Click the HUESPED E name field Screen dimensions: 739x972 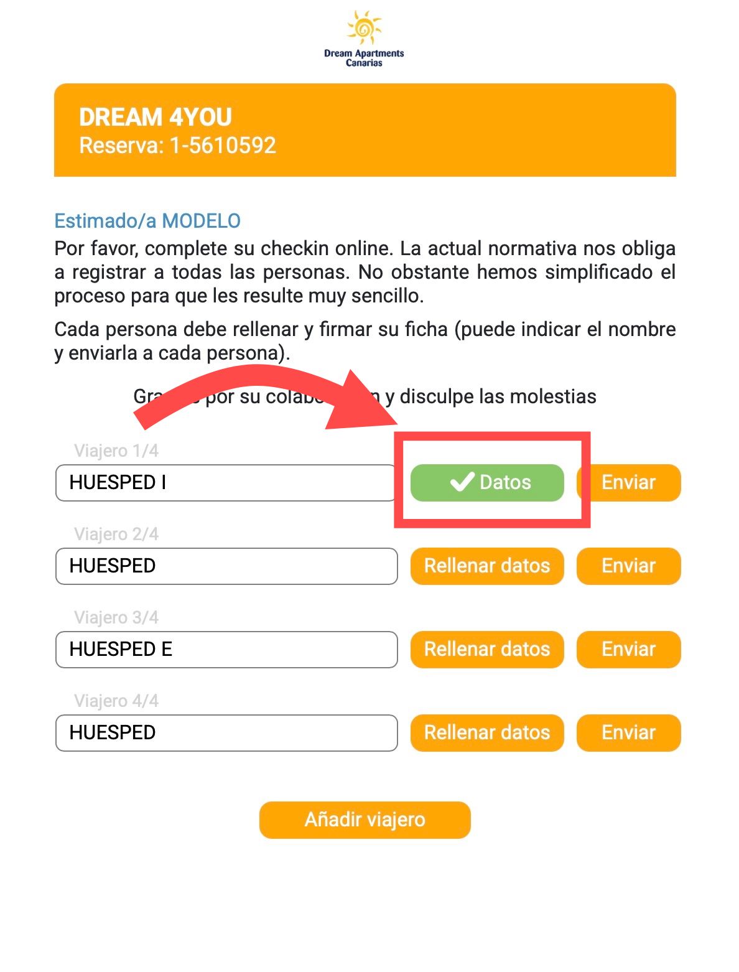[x=226, y=650]
